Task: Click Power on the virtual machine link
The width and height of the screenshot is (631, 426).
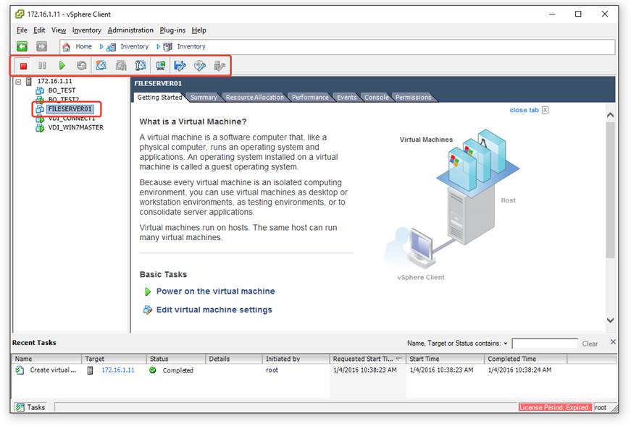Action: coord(215,291)
